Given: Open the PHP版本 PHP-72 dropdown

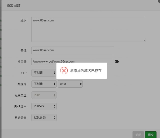Looking at the screenshot, I should 44,106.
